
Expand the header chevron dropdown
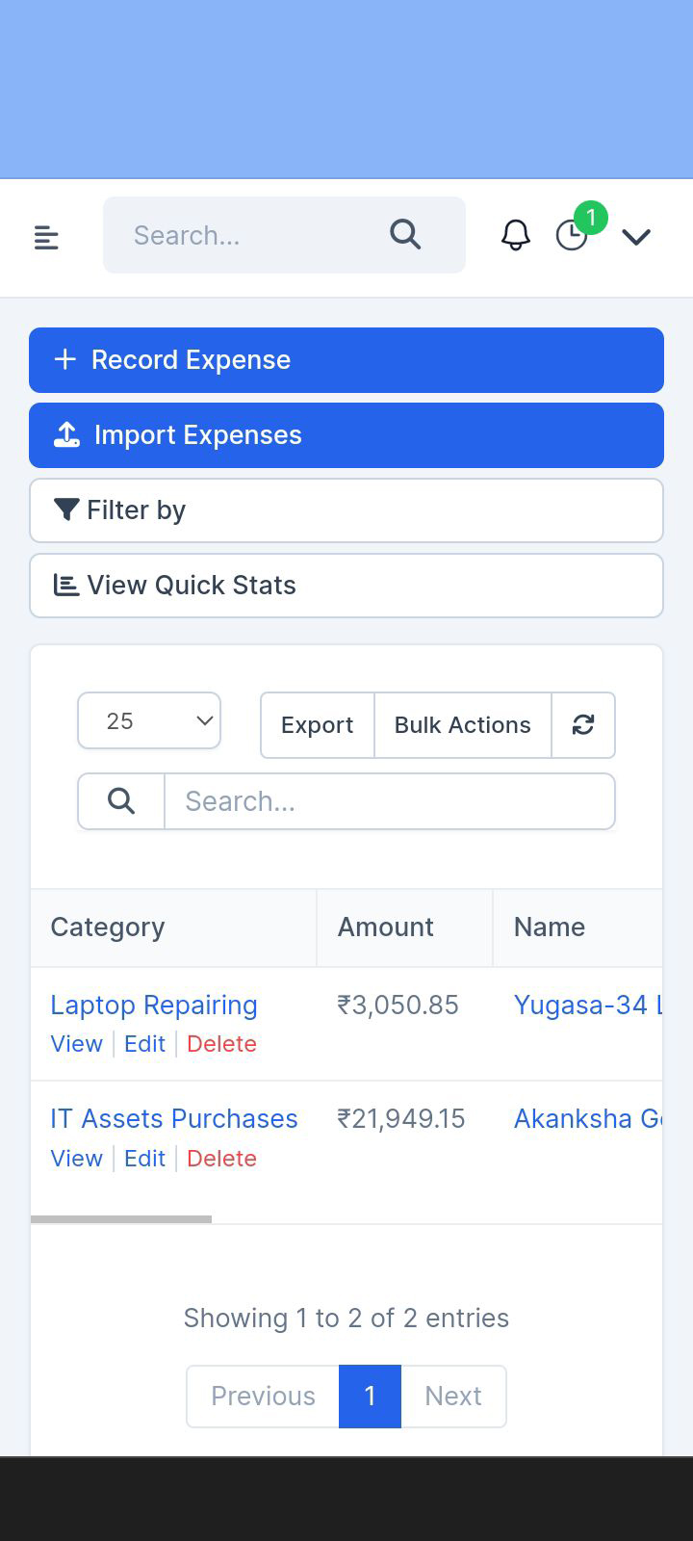[636, 237]
